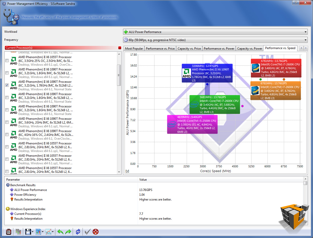Click the floppy disk save icon
The image size is (313, 238).
(x=28, y=232)
